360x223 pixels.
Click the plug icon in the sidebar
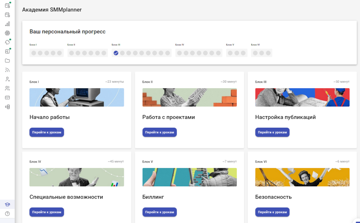7,42
